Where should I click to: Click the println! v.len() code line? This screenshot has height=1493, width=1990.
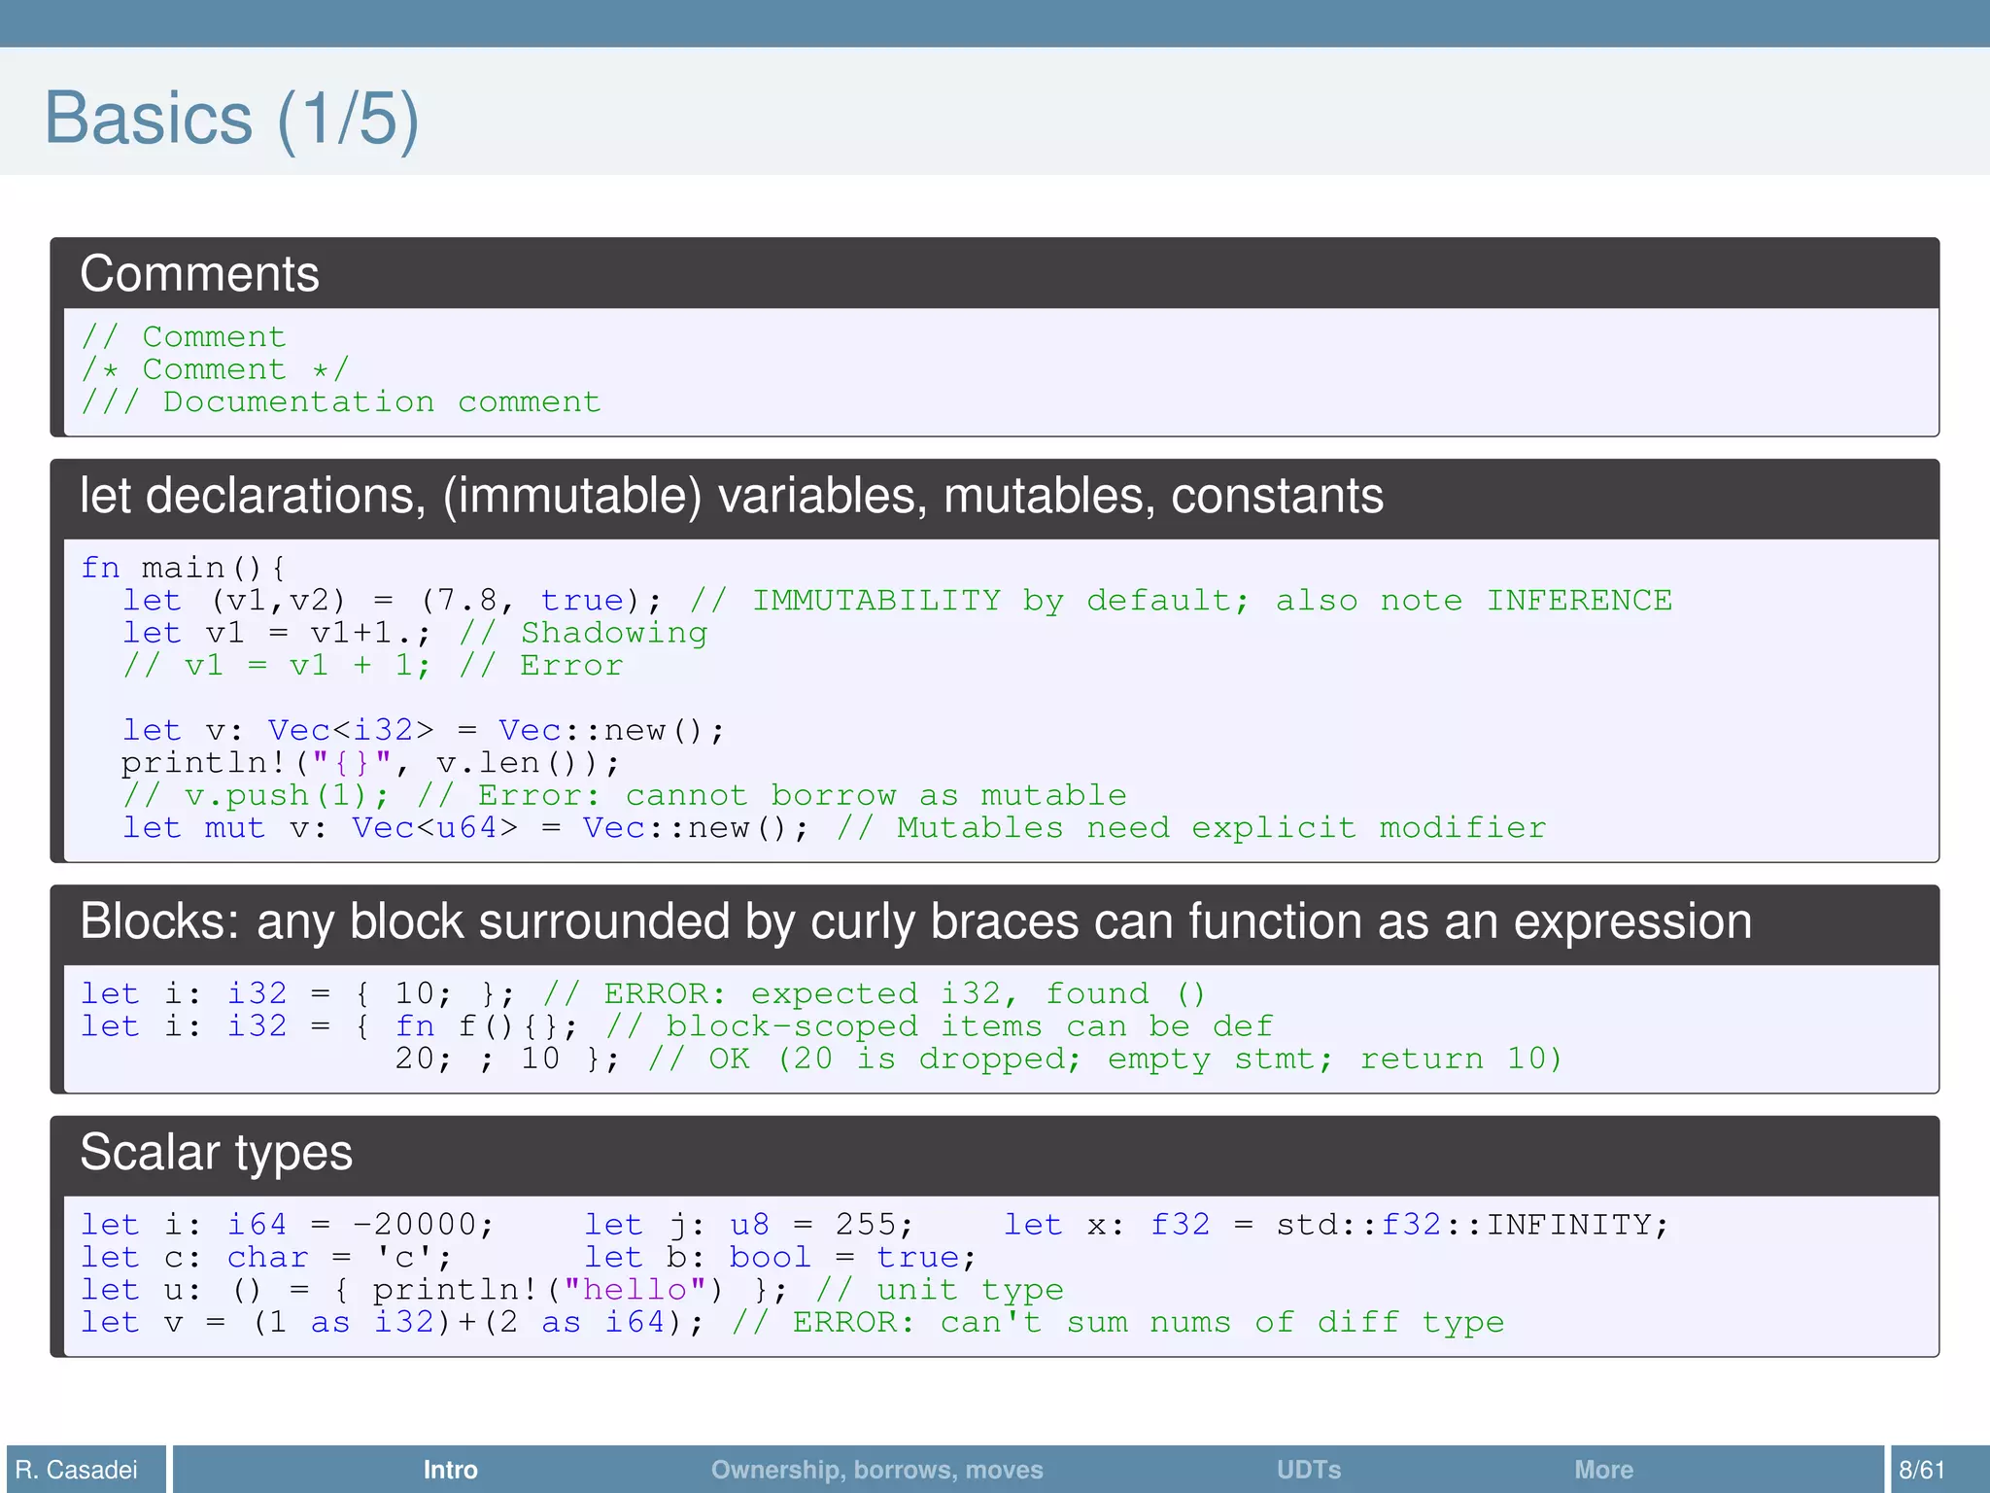[x=369, y=763]
